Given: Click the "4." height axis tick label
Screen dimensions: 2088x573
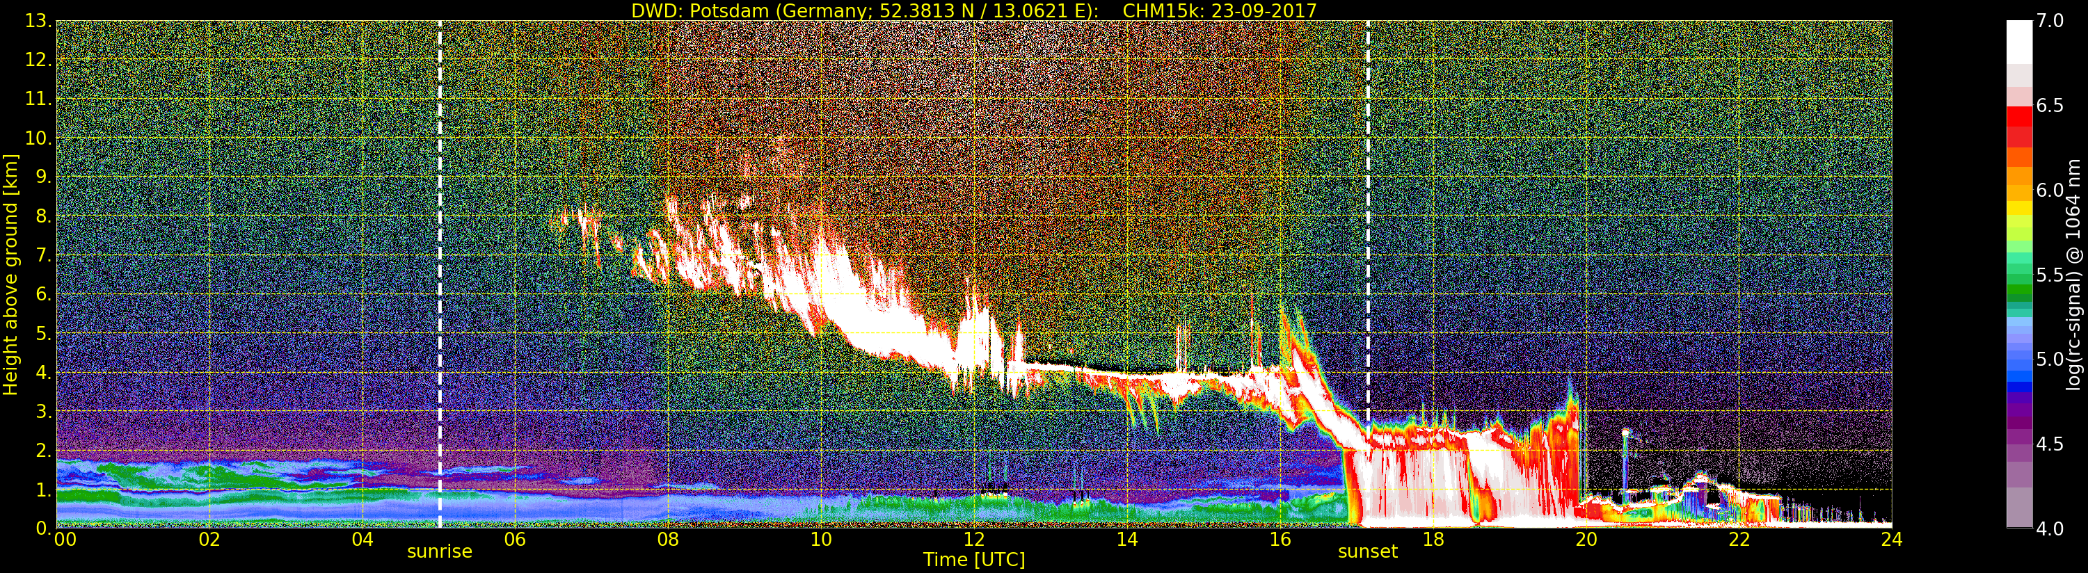Looking at the screenshot, I should pyautogui.click(x=43, y=372).
